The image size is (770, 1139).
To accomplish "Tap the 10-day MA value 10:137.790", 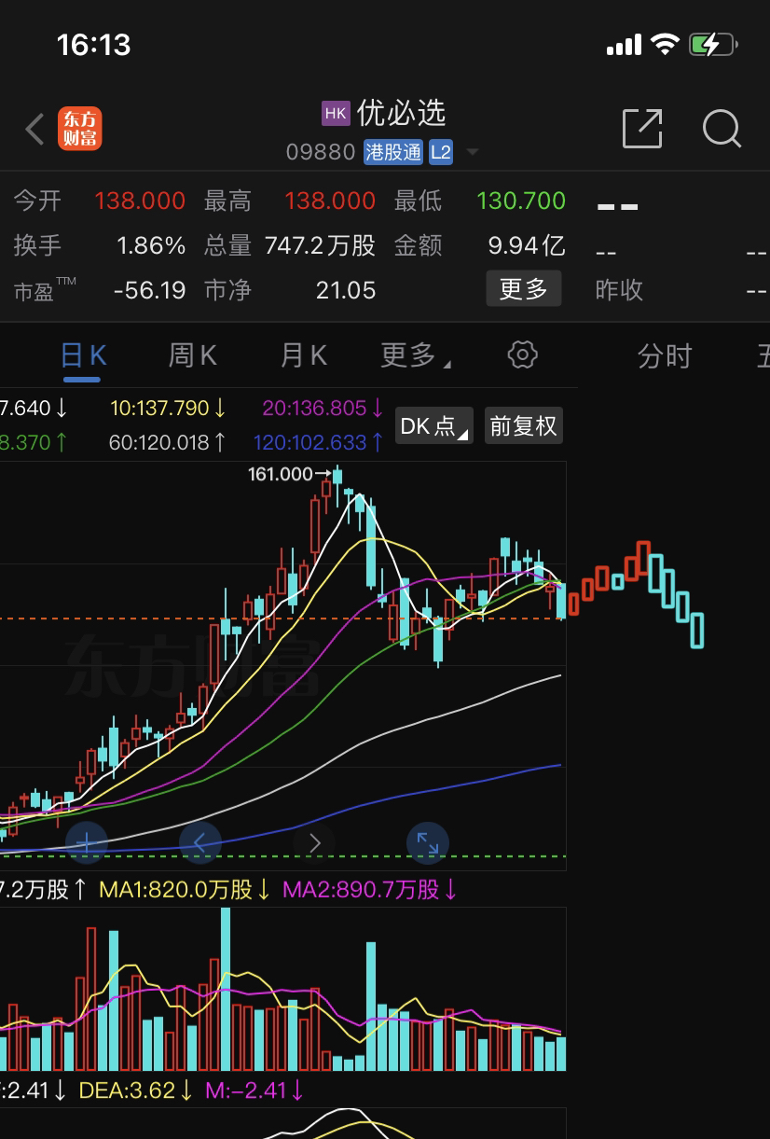I will [169, 408].
